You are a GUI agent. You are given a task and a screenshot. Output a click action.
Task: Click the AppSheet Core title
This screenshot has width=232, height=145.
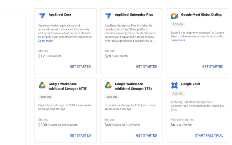point(60,14)
